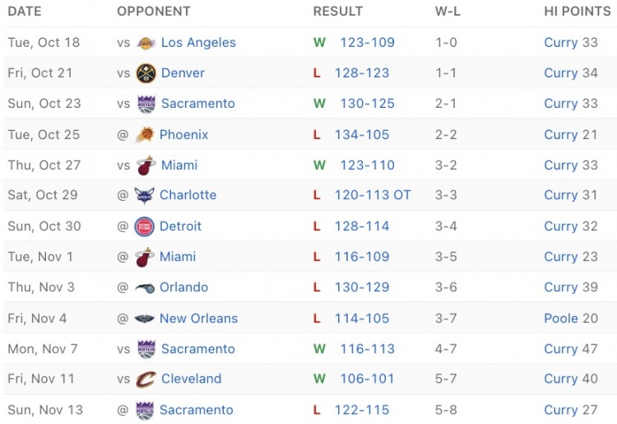Click the Cleveland Cavaliers logo
The image size is (617, 424).
[146, 379]
